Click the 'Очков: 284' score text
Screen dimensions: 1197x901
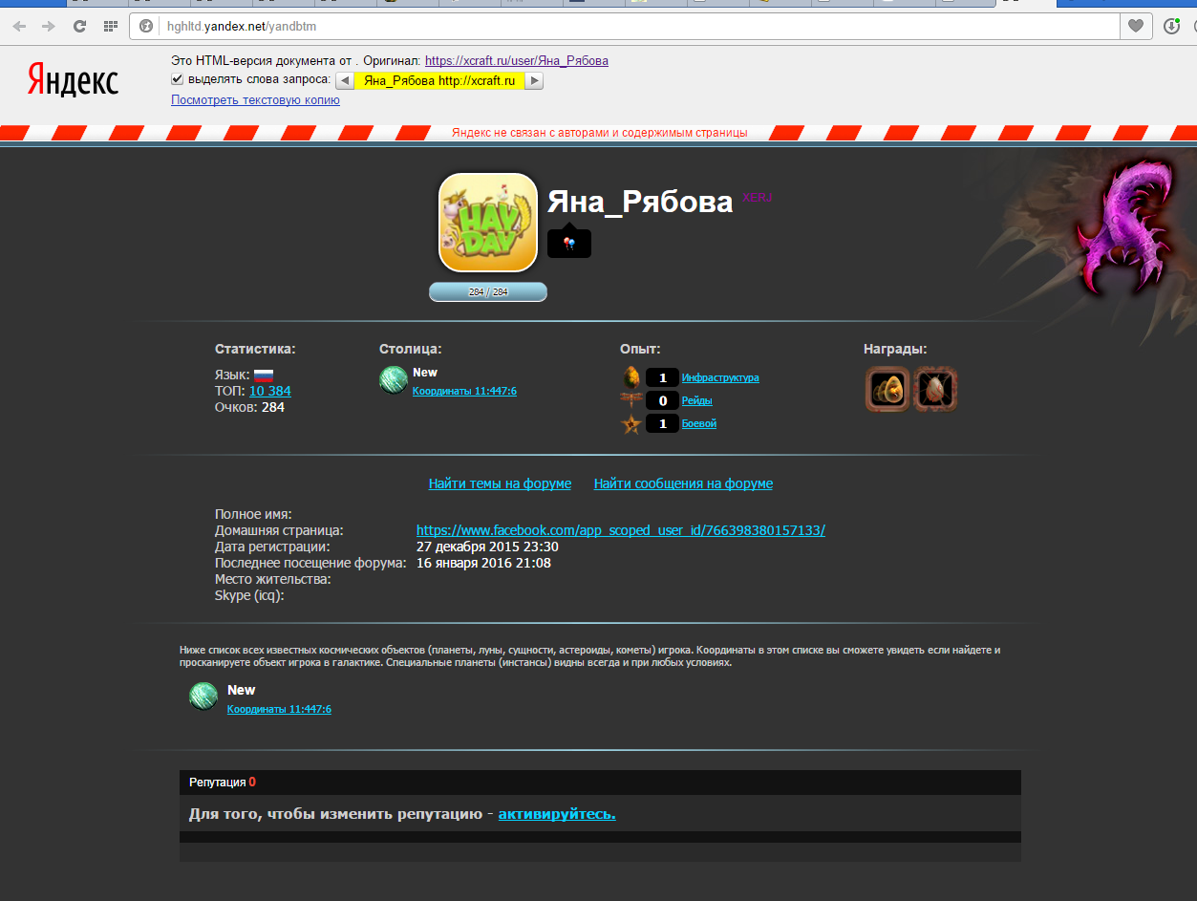coord(249,407)
